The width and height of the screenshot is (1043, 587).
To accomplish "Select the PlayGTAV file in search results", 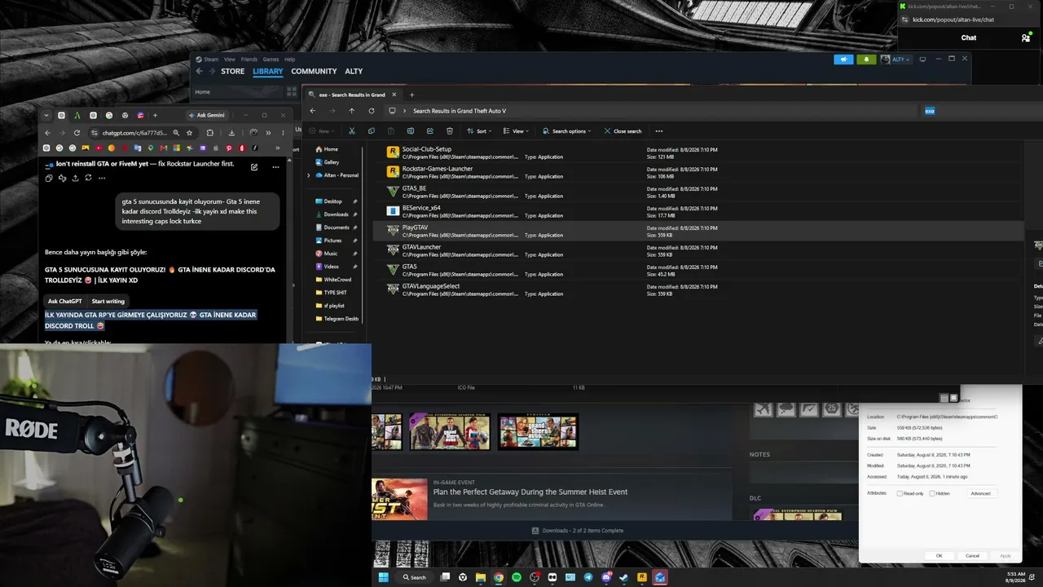I will pos(698,232).
